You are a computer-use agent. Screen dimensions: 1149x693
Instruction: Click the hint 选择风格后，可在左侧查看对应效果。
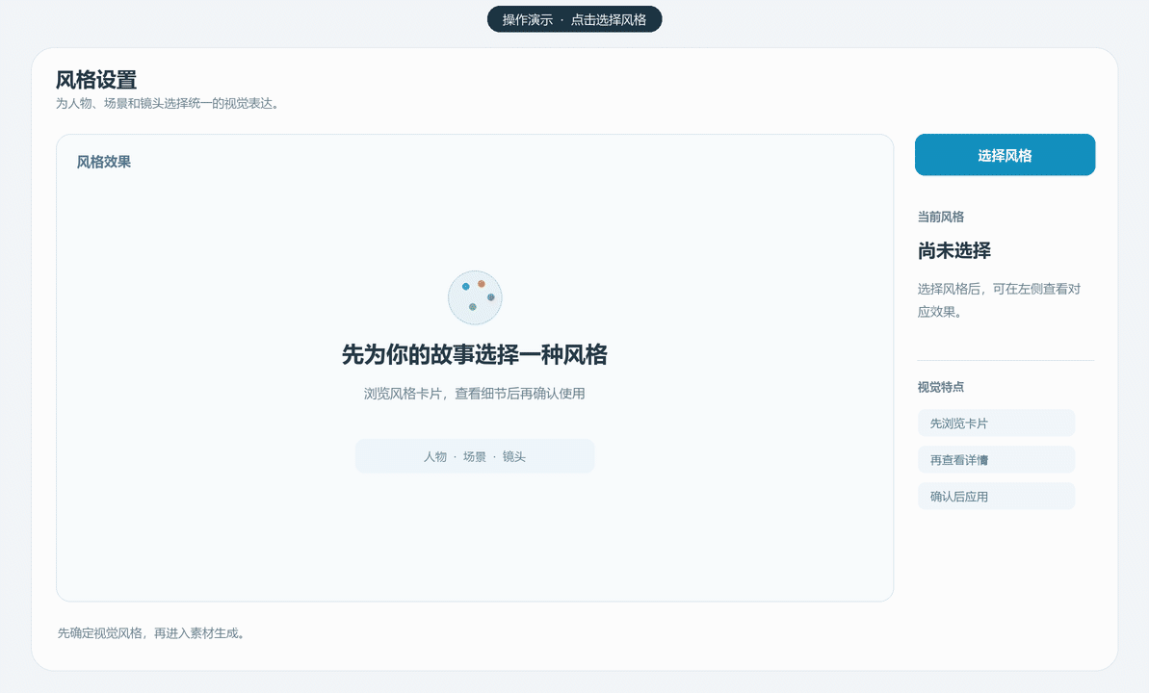[999, 299]
